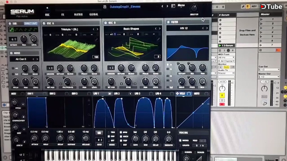
Task: Click the filter display bars icon
Action: point(171,88)
